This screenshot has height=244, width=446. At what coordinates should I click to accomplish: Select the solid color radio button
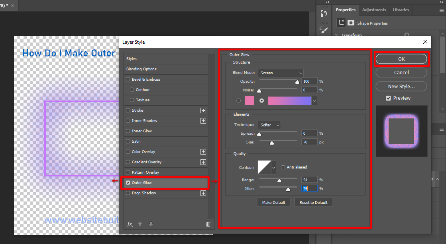coord(239,101)
